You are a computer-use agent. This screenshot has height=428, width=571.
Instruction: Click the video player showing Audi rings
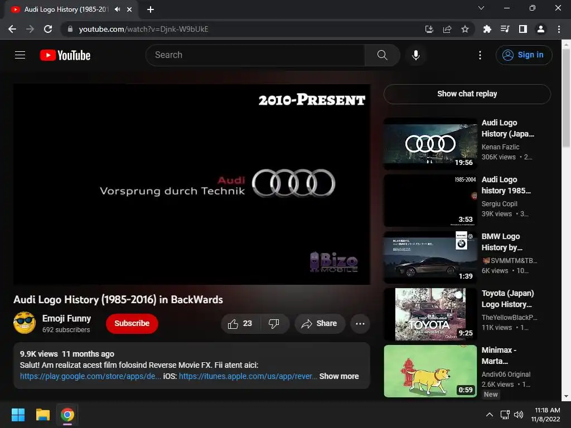192,184
